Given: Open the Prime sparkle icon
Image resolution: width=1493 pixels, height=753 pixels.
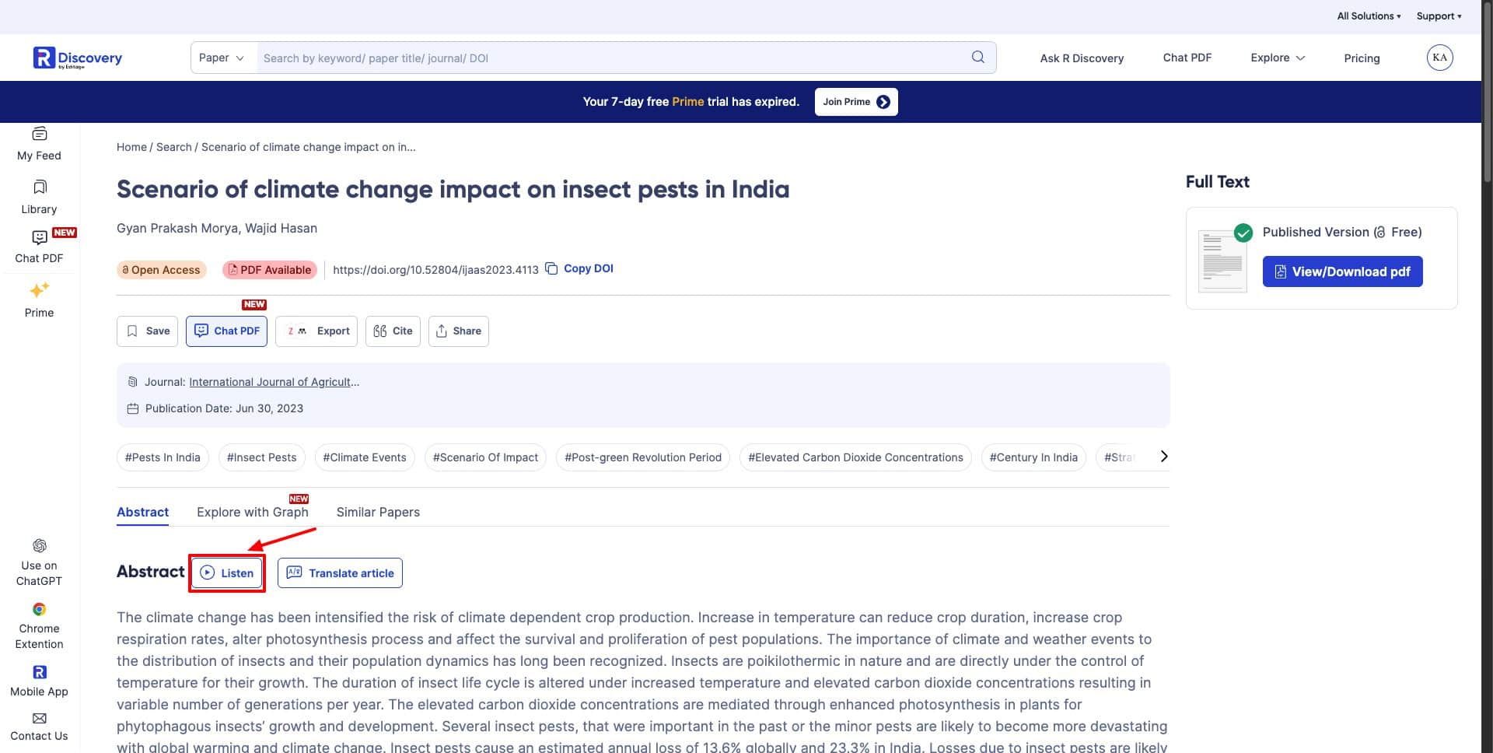Looking at the screenshot, I should point(39,290).
